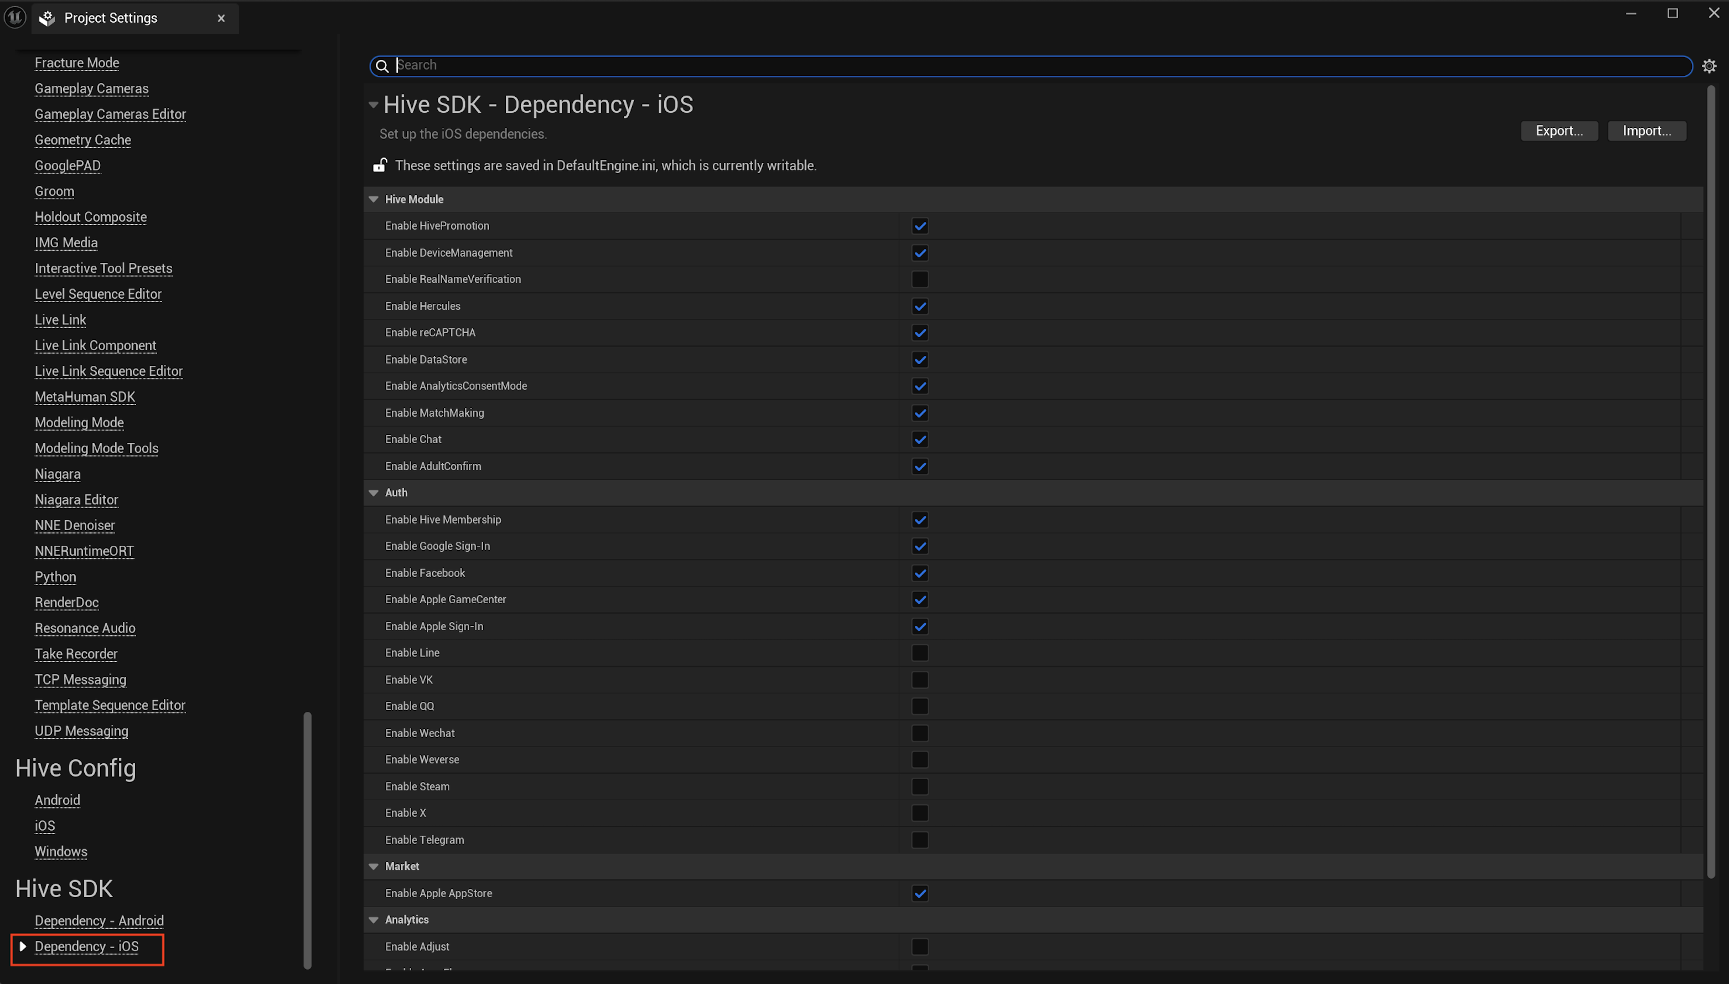Click the Project Settings tab icon
The width and height of the screenshot is (1729, 984).
(x=46, y=18)
